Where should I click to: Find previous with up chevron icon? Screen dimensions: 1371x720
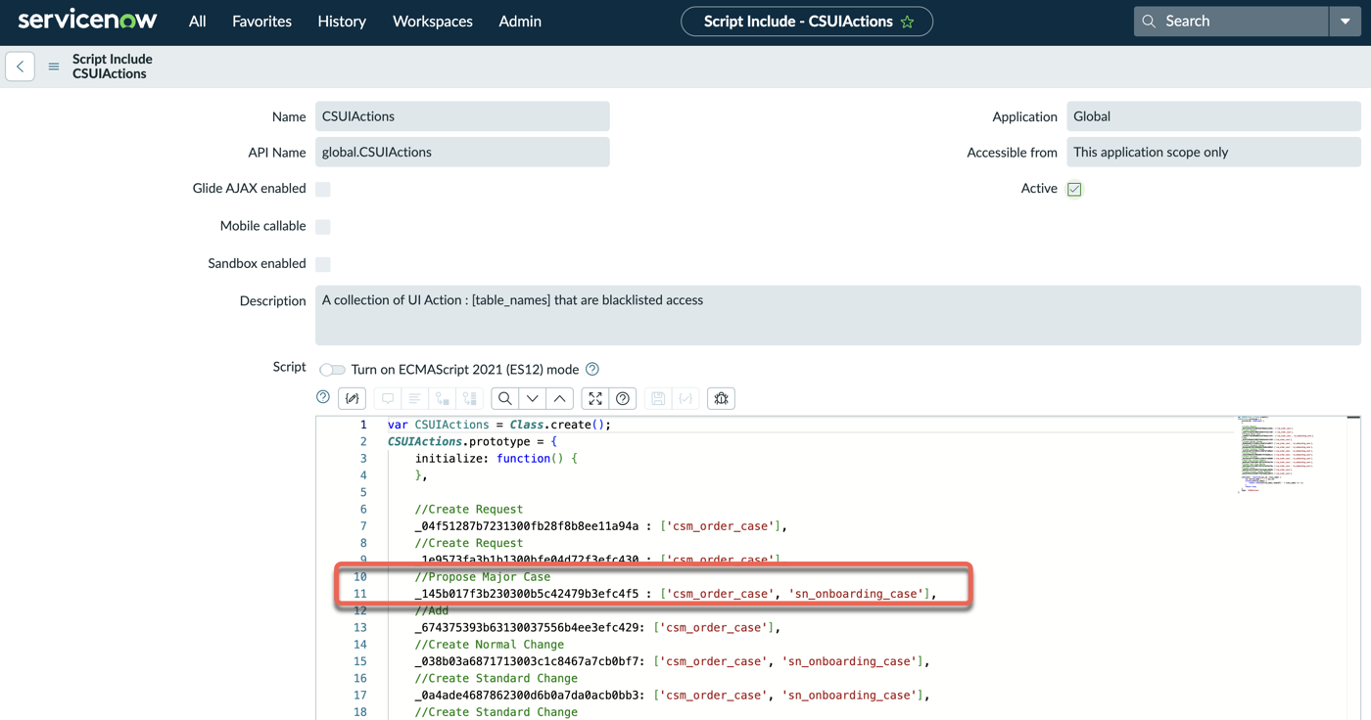(560, 398)
